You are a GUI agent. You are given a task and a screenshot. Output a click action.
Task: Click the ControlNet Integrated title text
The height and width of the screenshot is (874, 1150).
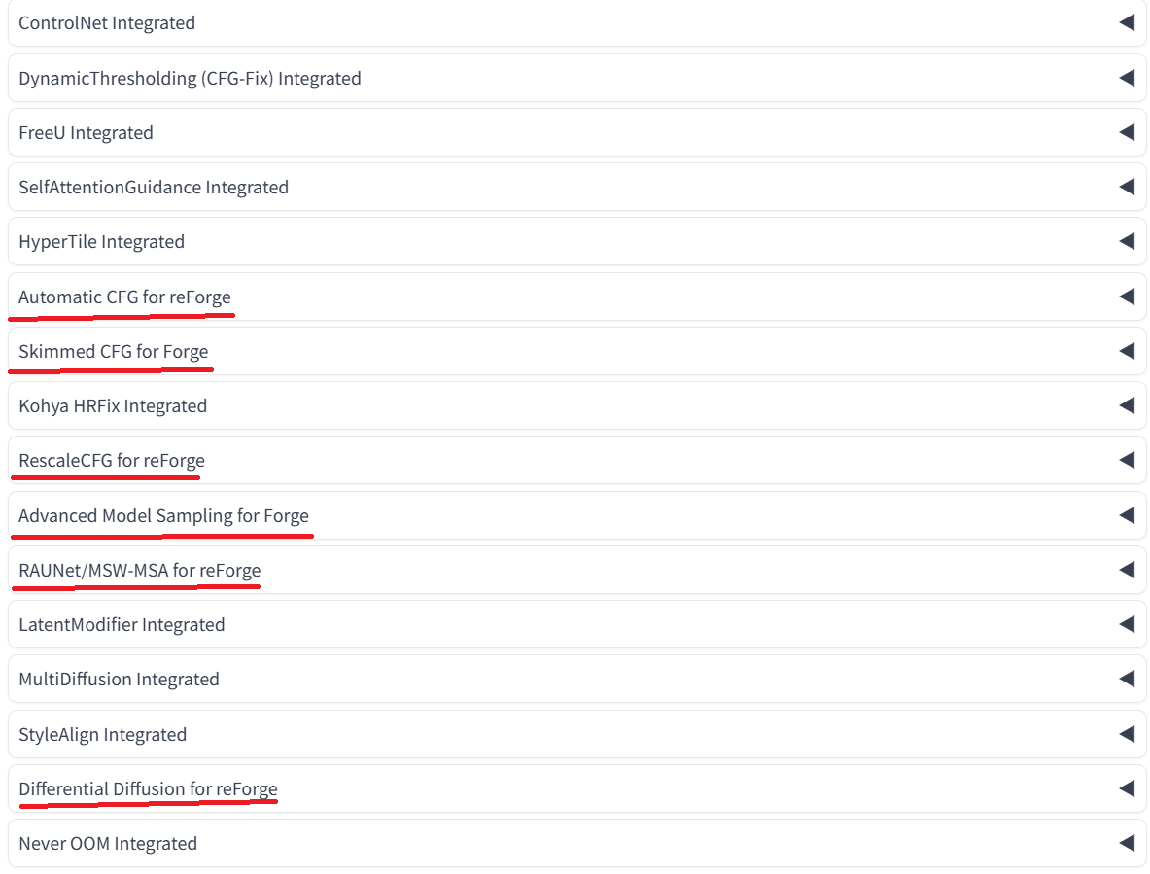[x=107, y=22]
